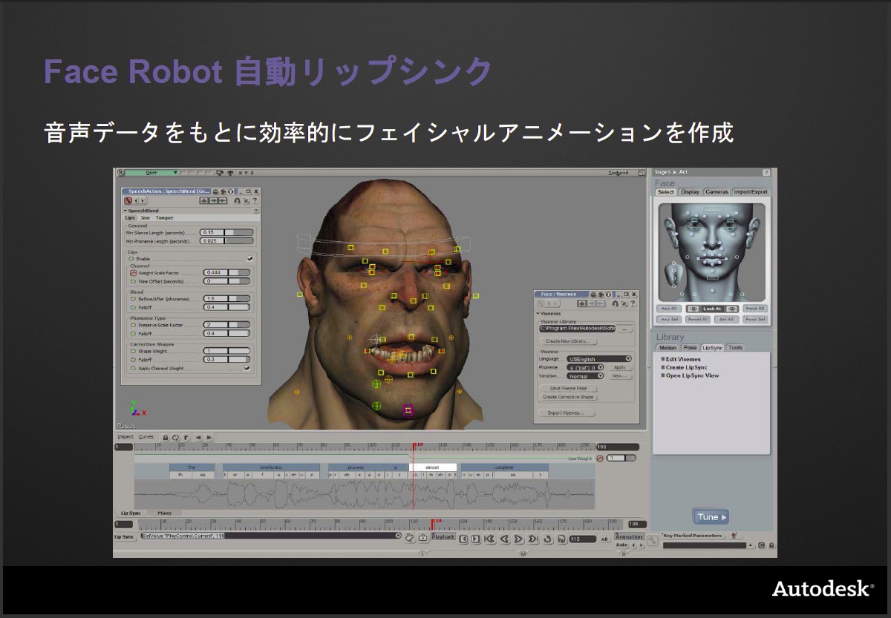Viewport: 891px width, 618px height.
Task: Open the command history dropdown arrow
Action: point(398,536)
